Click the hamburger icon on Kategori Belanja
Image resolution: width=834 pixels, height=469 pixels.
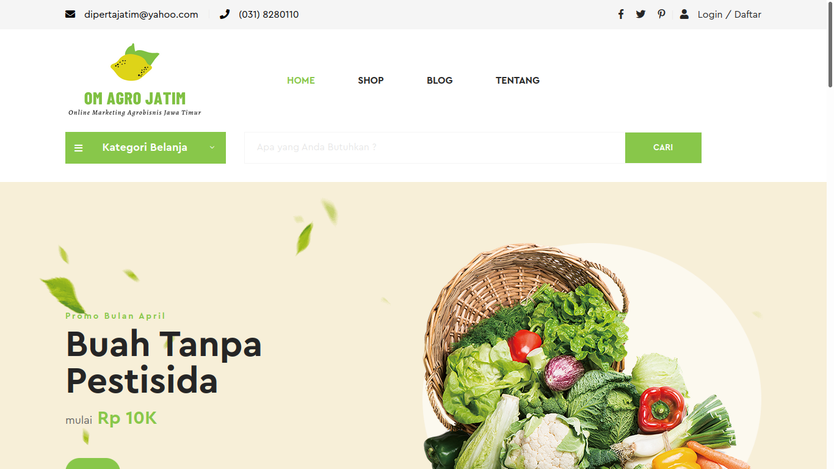[x=79, y=148]
